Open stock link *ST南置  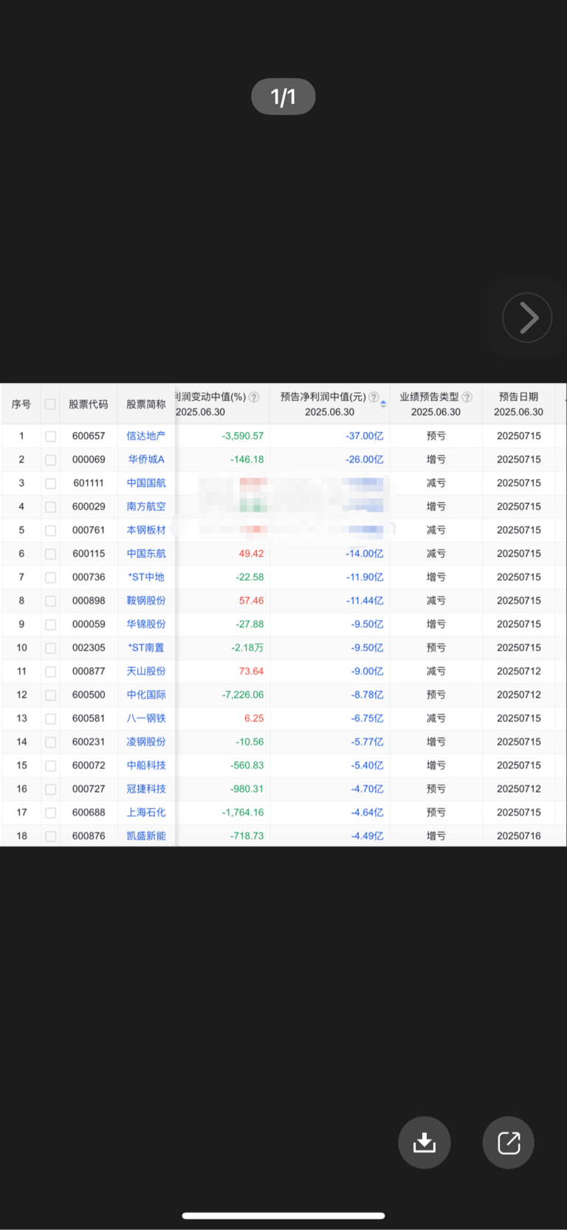coord(146,648)
